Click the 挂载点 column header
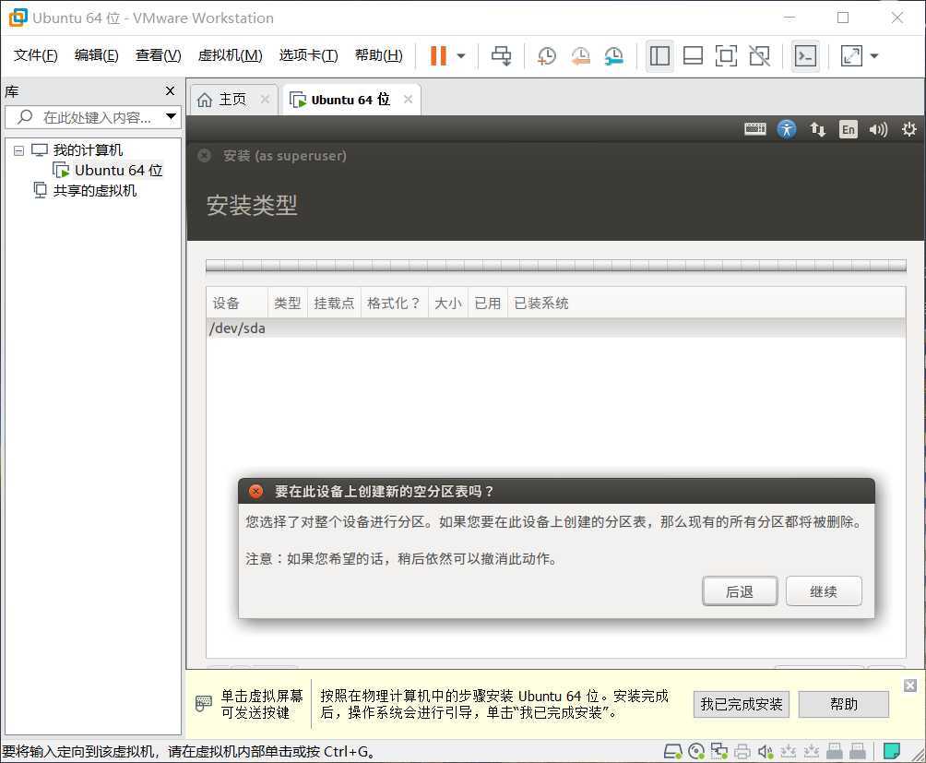The image size is (926, 763). tap(334, 303)
